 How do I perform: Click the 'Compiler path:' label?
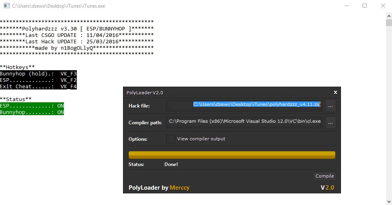click(145, 123)
